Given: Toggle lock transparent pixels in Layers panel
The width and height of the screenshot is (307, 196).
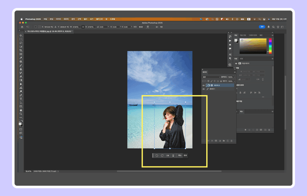Looking at the screenshot, I should (x=208, y=81).
